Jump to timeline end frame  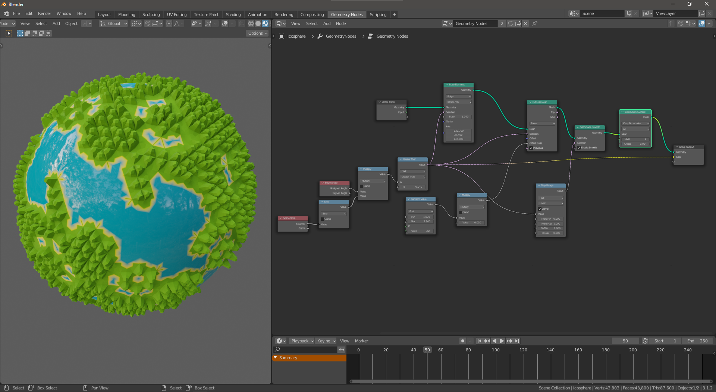coord(517,341)
